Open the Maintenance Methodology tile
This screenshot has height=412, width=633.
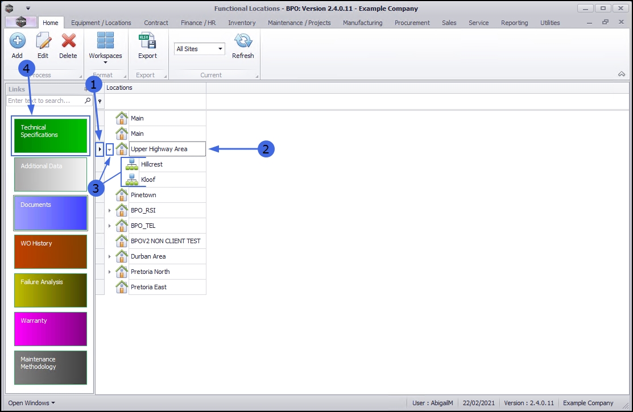point(51,368)
